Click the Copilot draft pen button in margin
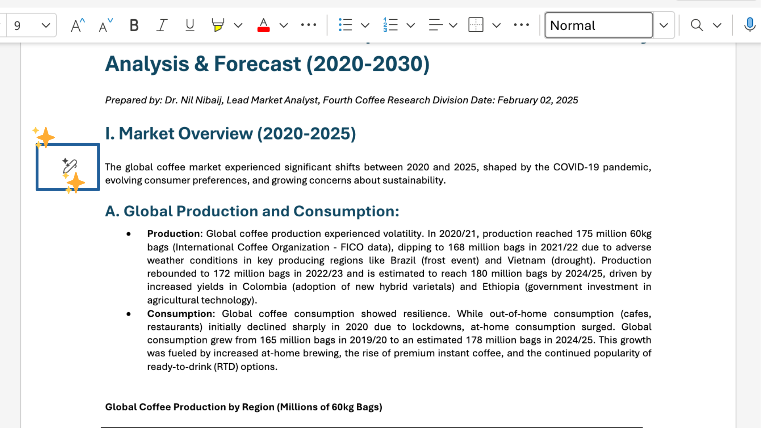This screenshot has width=761, height=428. 69,166
